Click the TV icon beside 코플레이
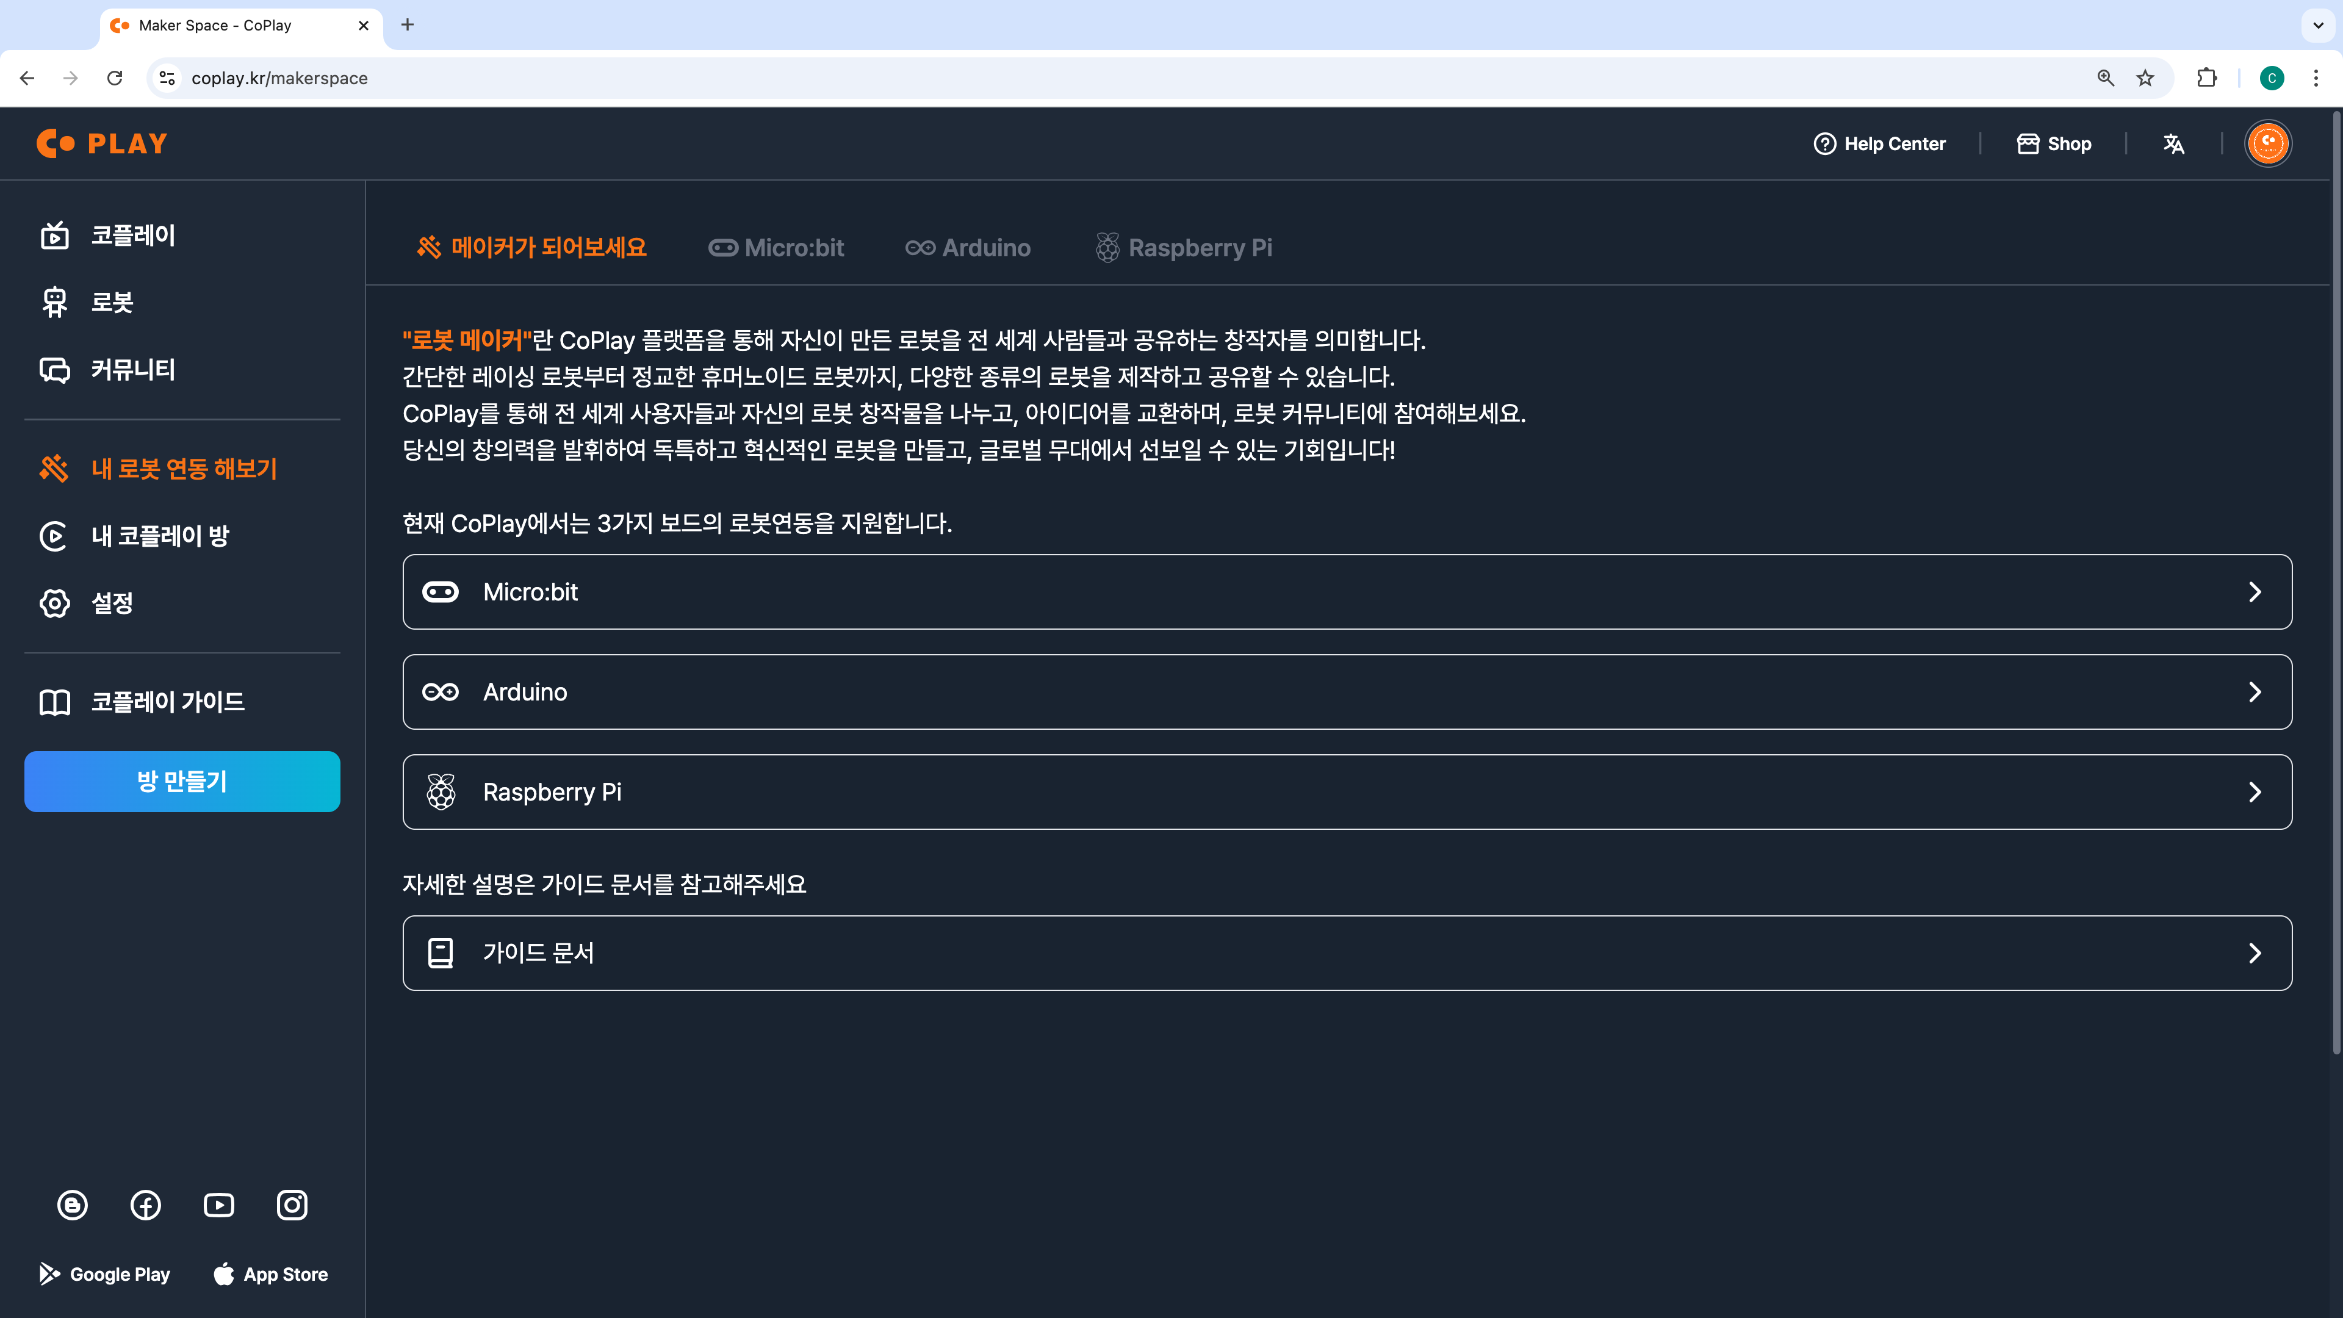The width and height of the screenshot is (2343, 1318). pos(54,236)
